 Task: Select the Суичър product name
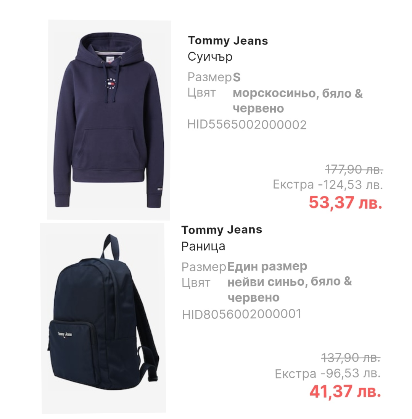pyautogui.click(x=210, y=56)
